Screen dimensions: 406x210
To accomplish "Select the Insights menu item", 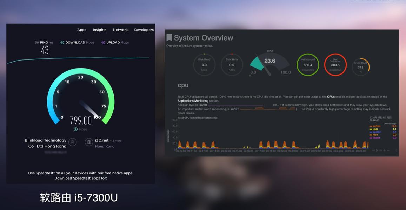I will click(100, 30).
